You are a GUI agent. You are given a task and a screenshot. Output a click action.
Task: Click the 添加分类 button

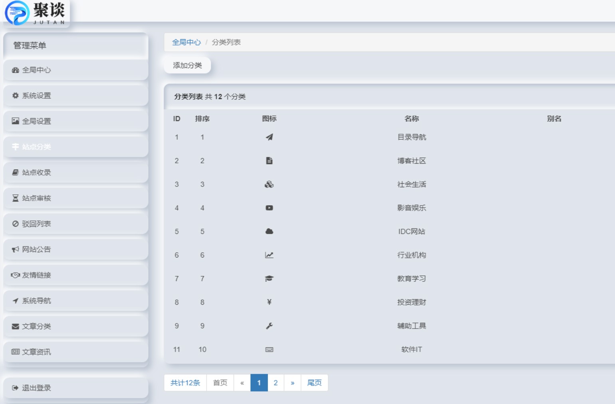coord(187,65)
